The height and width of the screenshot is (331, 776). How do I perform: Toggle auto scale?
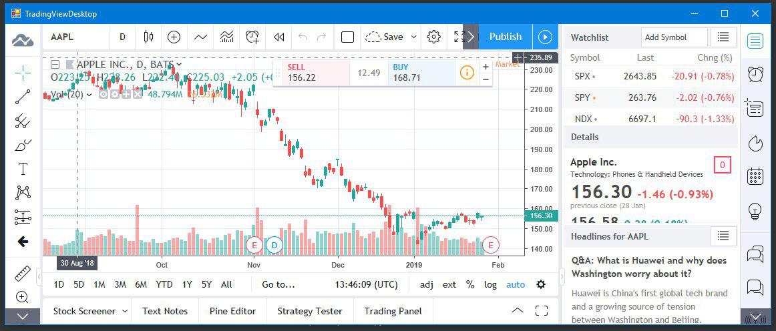(x=516, y=284)
